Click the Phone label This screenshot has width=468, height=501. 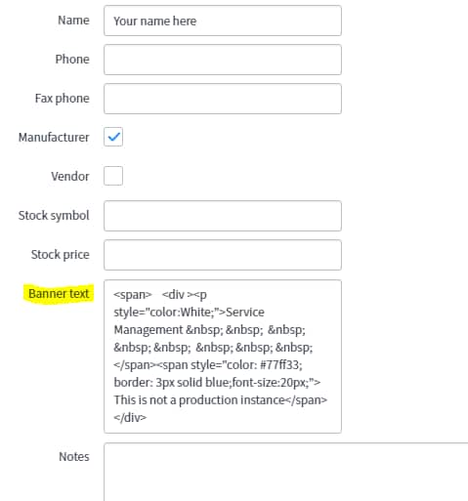click(x=72, y=60)
